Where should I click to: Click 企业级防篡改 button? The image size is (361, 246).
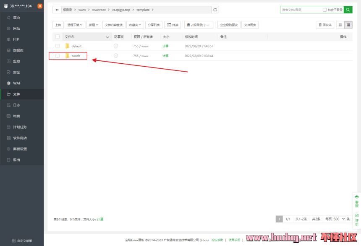tap(229, 25)
